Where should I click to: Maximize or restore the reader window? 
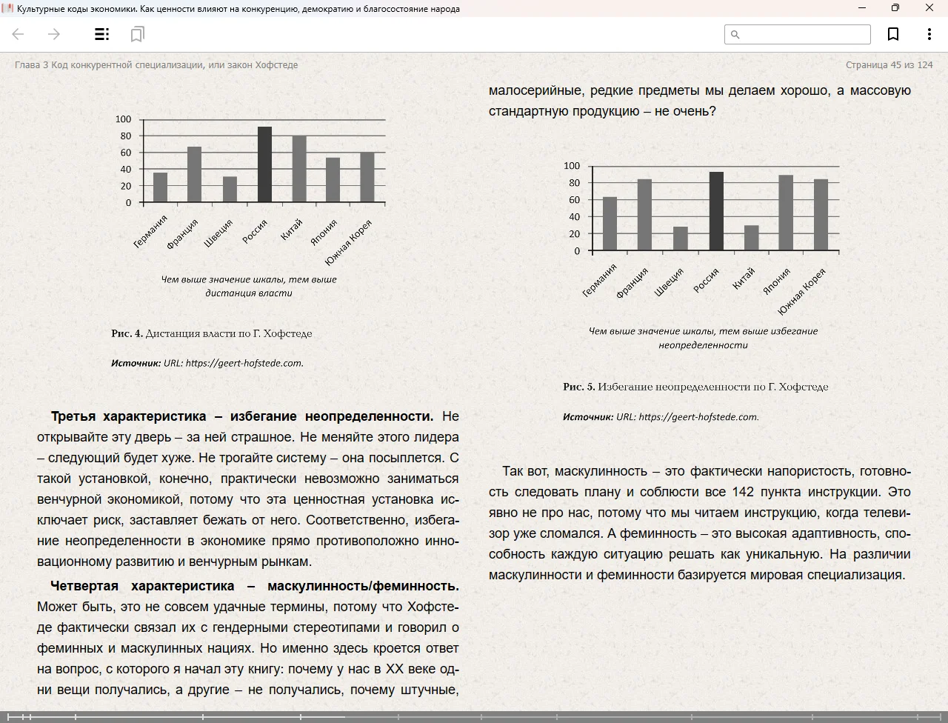pos(895,8)
